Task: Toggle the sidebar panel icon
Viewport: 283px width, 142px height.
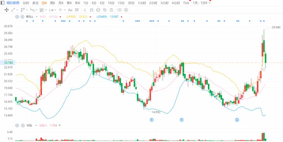Action: (3, 3)
